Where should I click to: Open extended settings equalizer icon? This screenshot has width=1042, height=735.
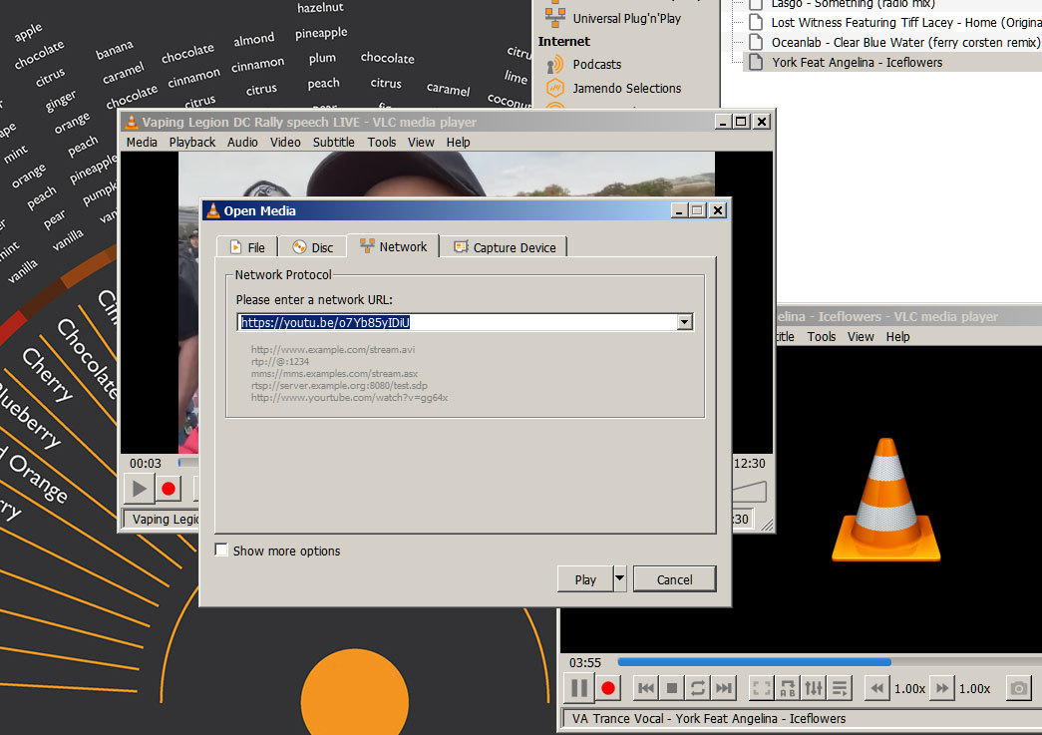pos(814,688)
